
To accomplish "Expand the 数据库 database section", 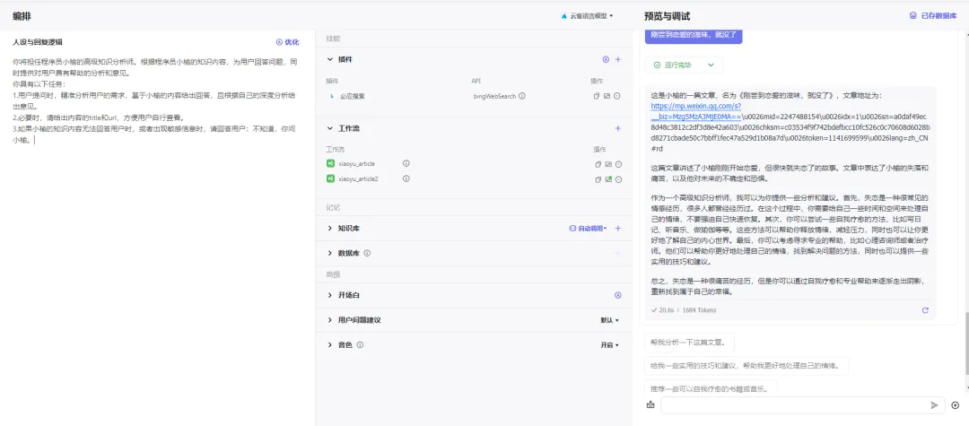I will coord(330,253).
